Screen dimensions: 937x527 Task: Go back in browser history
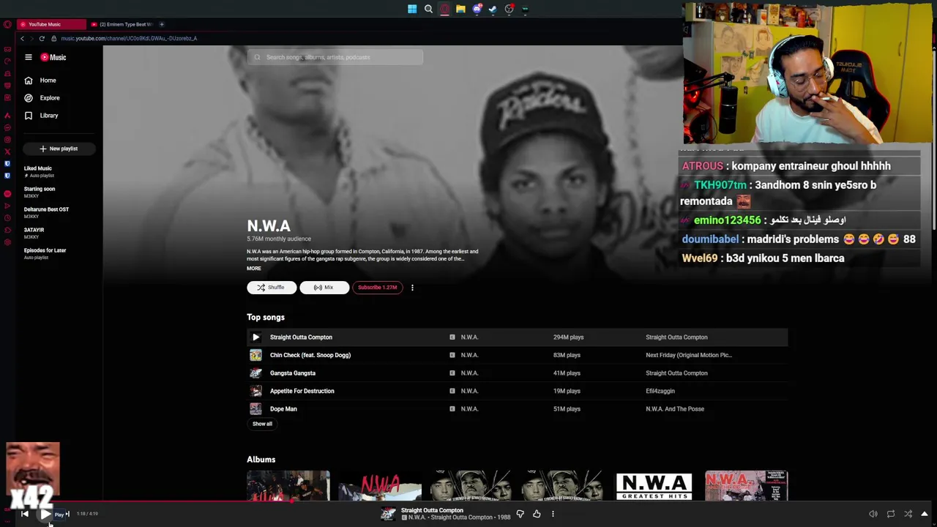click(22, 38)
